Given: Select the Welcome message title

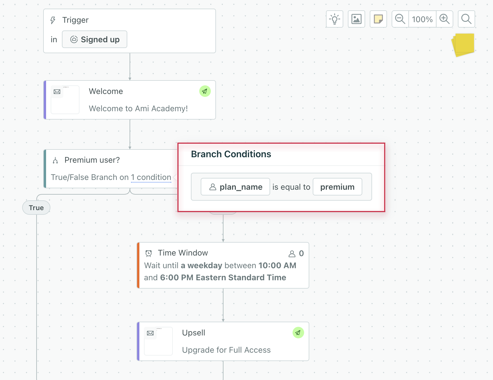Looking at the screenshot, I should 106,91.
